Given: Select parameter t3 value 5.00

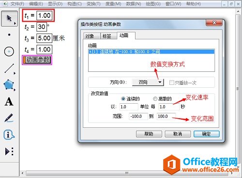Looking at the screenshot, I should 45,38.
